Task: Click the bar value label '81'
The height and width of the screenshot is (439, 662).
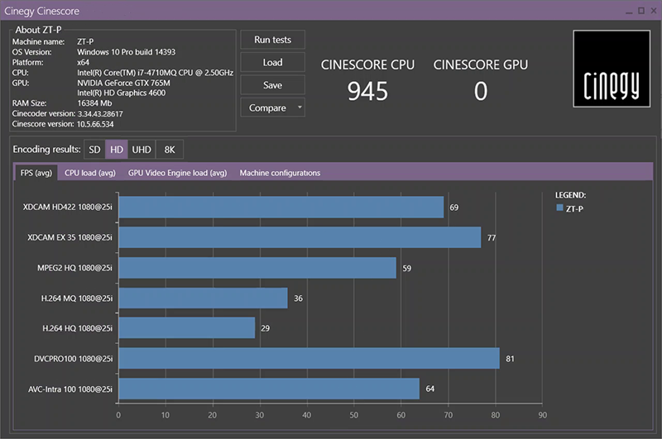Action: [x=510, y=359]
